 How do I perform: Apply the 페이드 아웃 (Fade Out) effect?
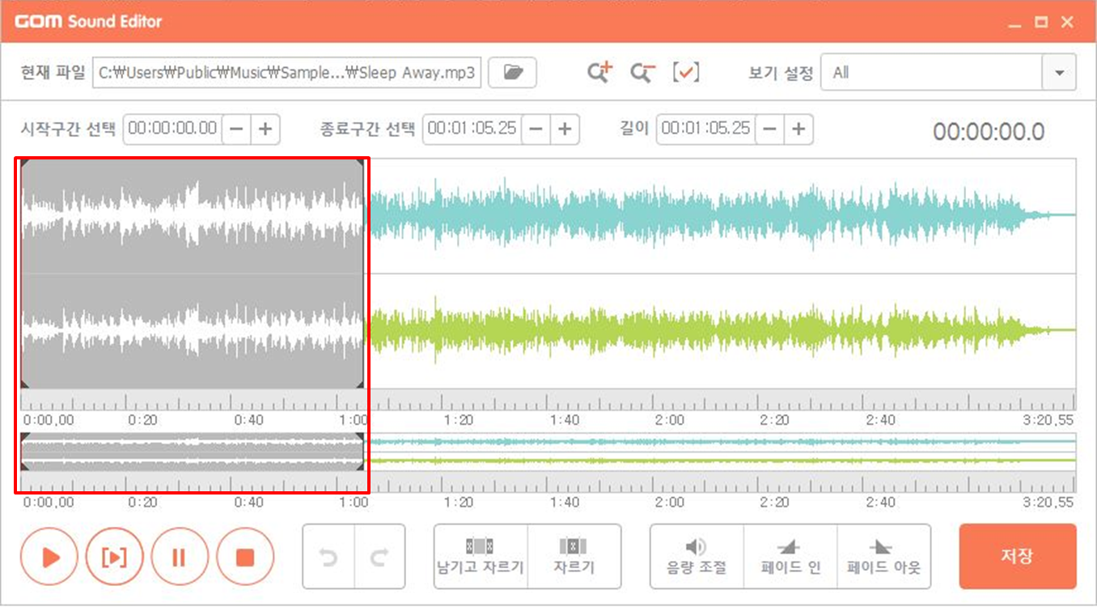(884, 556)
